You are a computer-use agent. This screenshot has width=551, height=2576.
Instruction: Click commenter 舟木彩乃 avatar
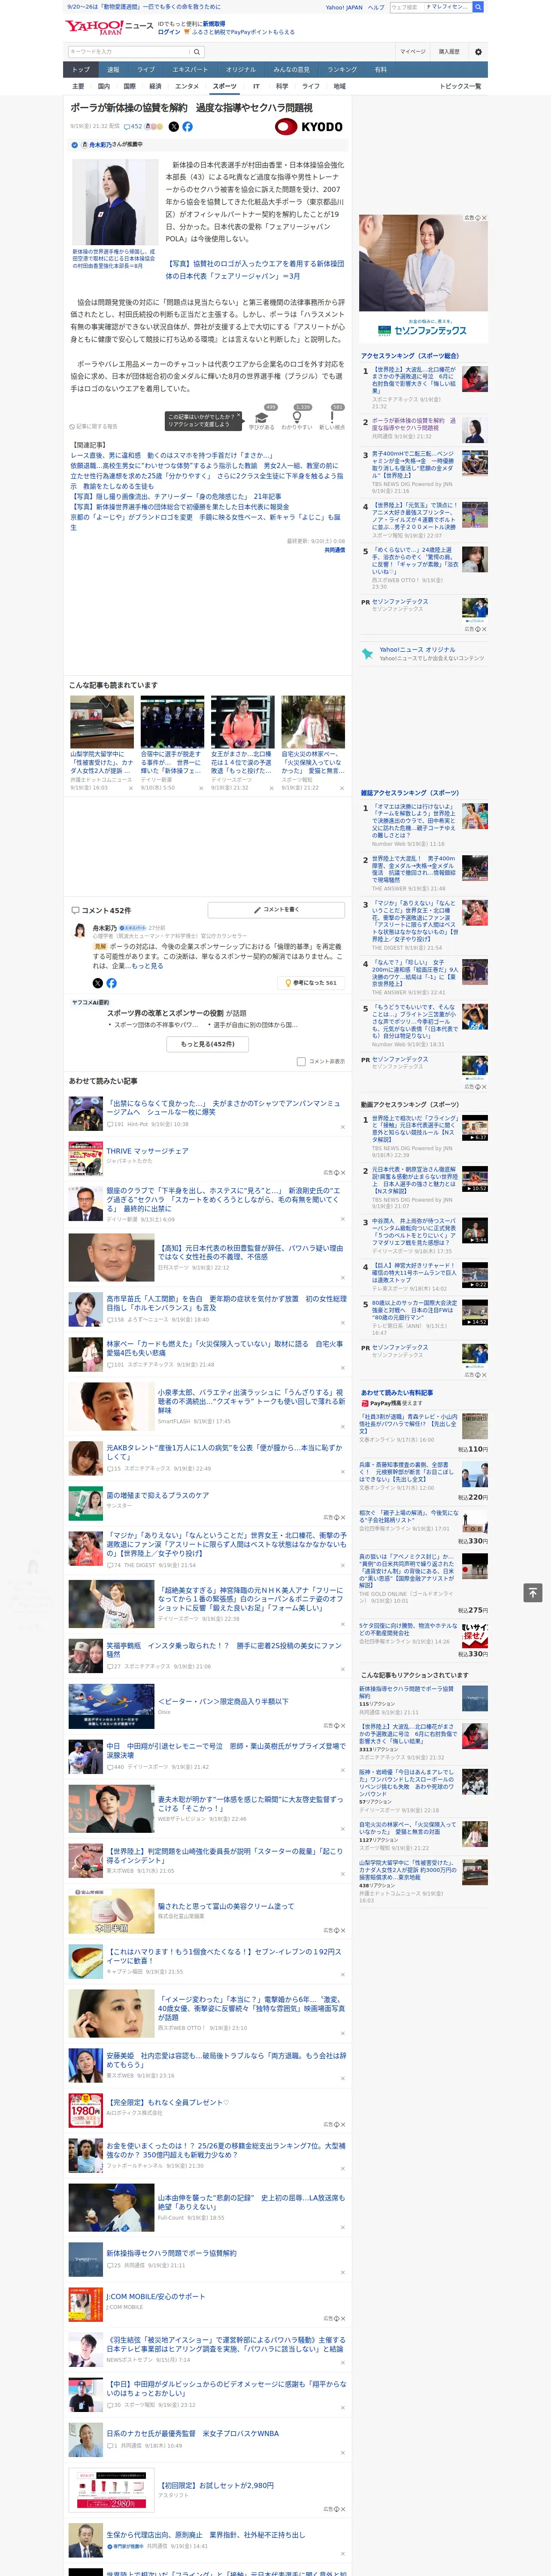pos(79,931)
